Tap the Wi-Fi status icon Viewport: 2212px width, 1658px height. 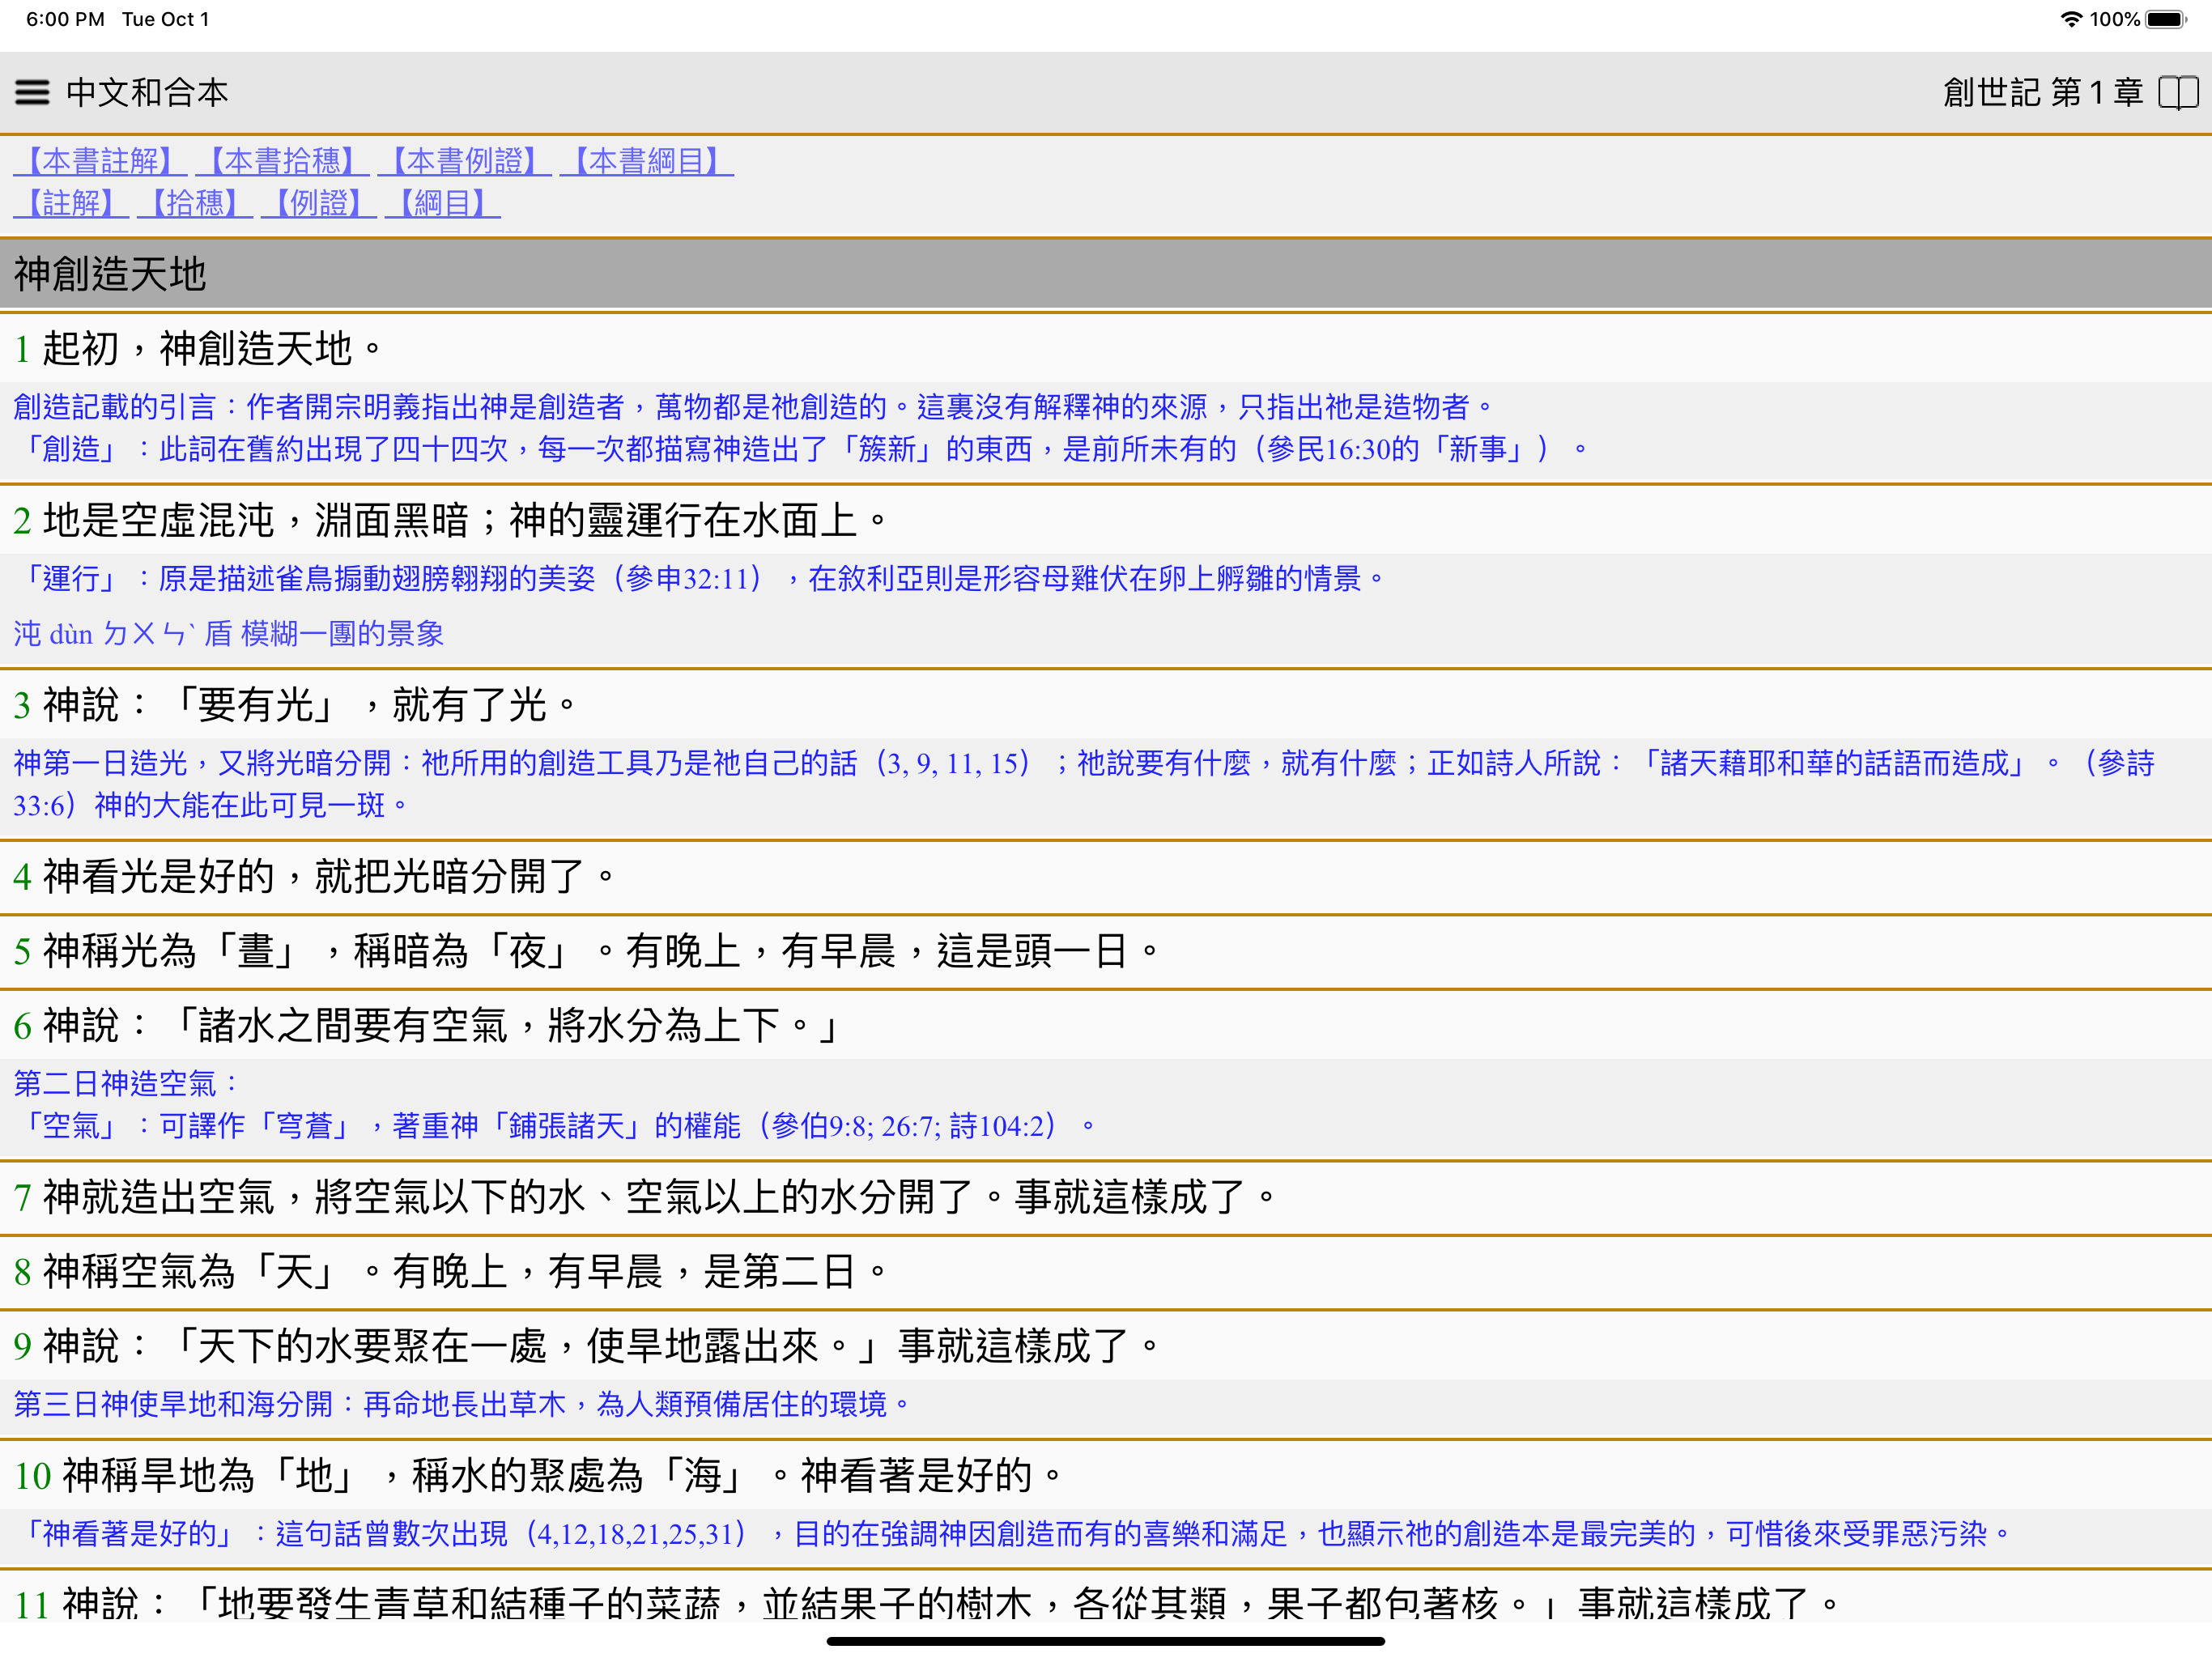click(2071, 19)
